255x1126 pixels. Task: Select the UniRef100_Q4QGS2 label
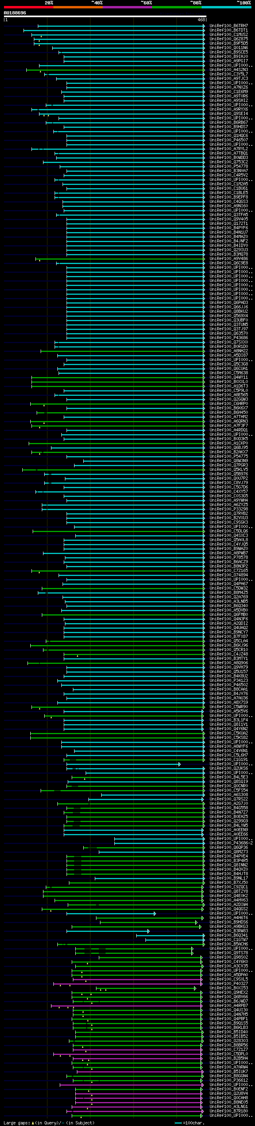tap(229, 909)
